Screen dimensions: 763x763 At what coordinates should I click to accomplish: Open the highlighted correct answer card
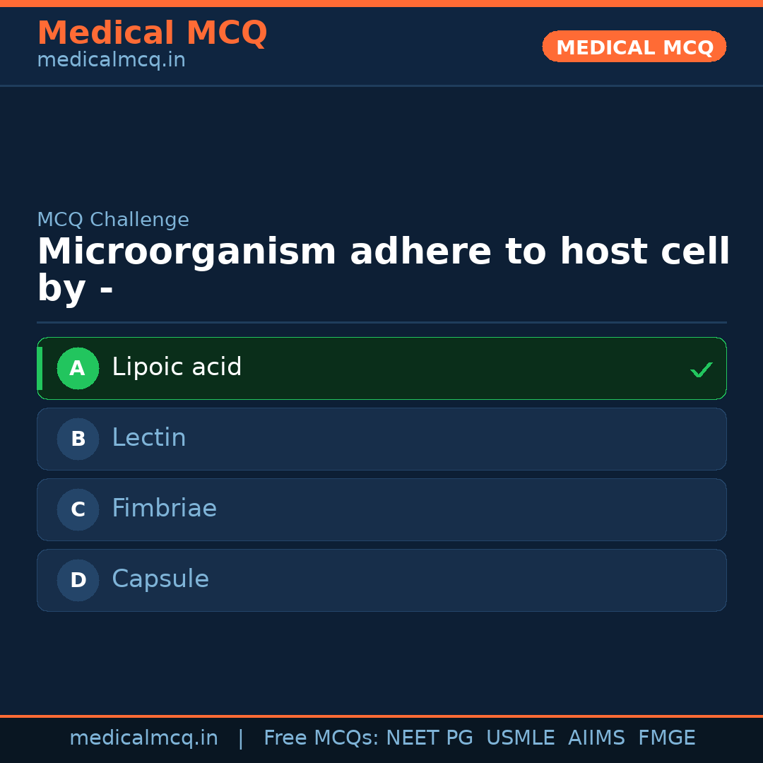381,368
